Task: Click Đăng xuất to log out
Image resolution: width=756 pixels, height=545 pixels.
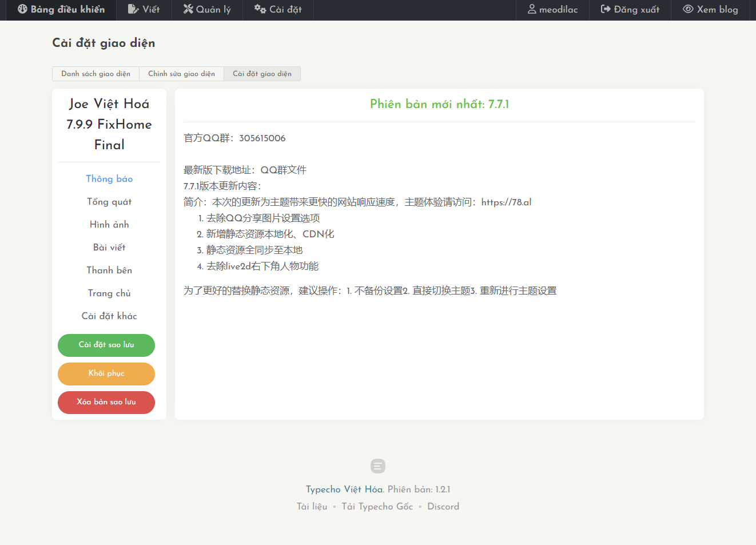Action: pos(630,10)
